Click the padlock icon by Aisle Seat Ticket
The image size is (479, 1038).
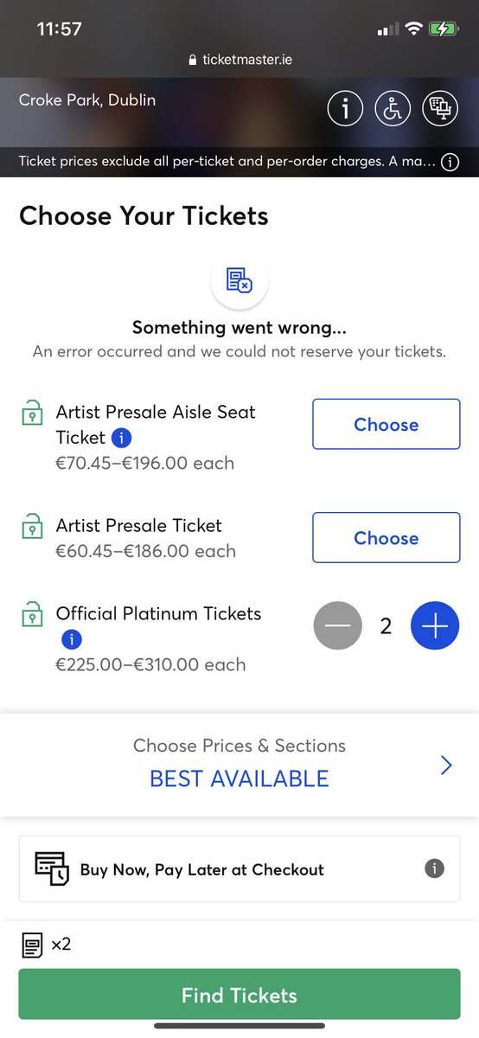tap(31, 413)
